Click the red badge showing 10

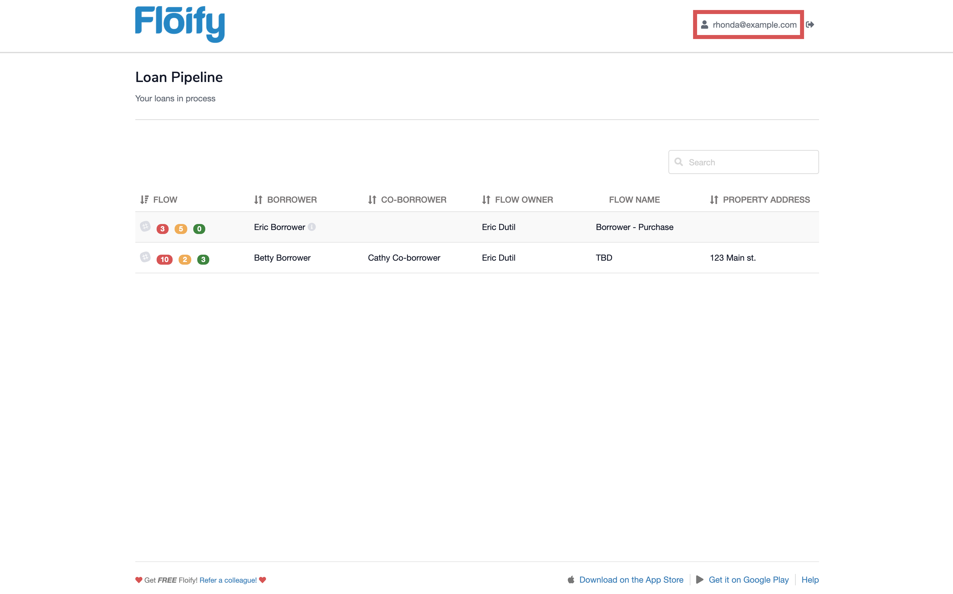click(164, 259)
